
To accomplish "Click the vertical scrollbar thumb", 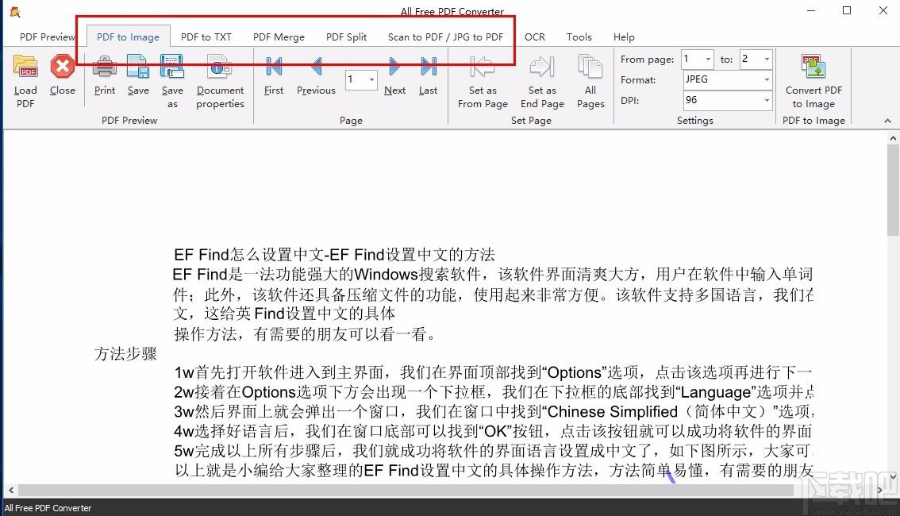I will tap(893, 191).
